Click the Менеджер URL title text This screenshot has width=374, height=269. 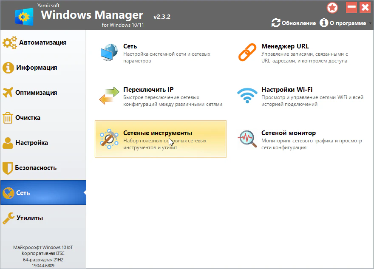tap(285, 46)
